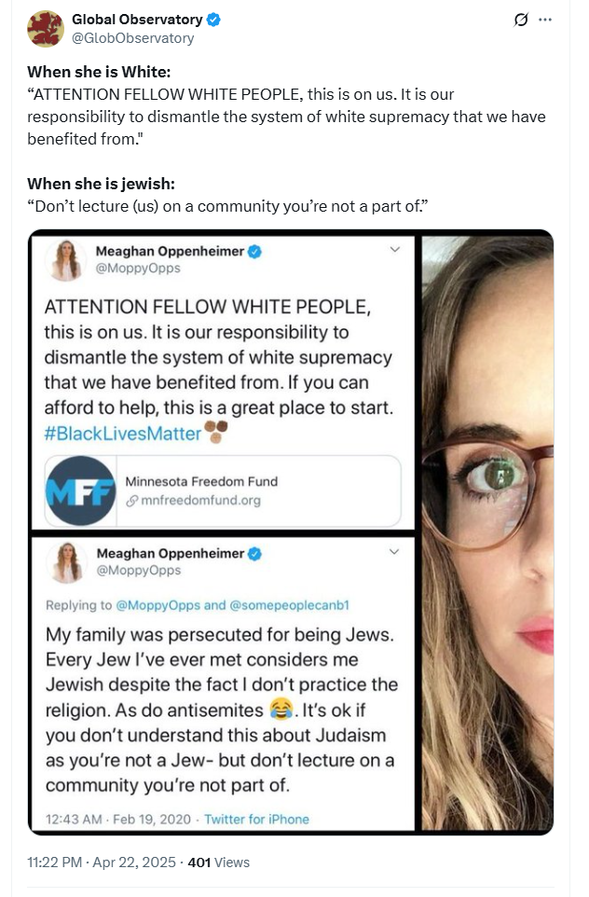589x897 pixels.
Task: Click the Grok slashed-circle icon
Action: coord(520,20)
